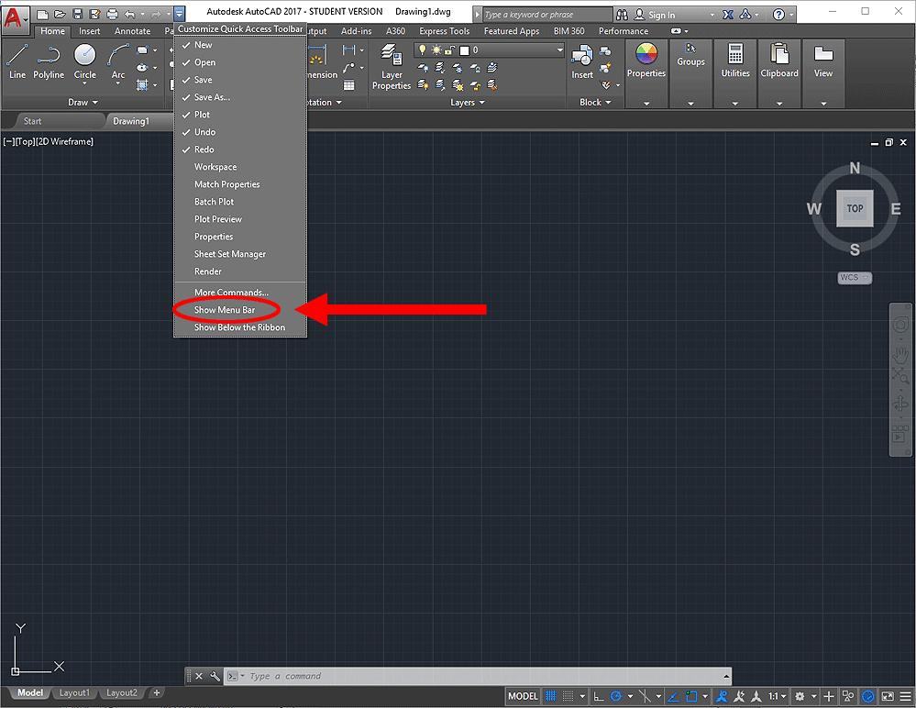Switch to the Annotate ribbon tab
916x708 pixels.
(132, 31)
